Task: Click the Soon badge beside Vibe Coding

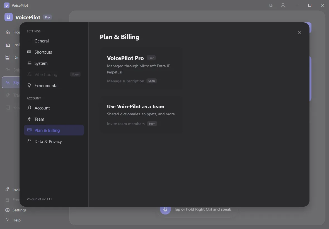Action: pyautogui.click(x=75, y=74)
